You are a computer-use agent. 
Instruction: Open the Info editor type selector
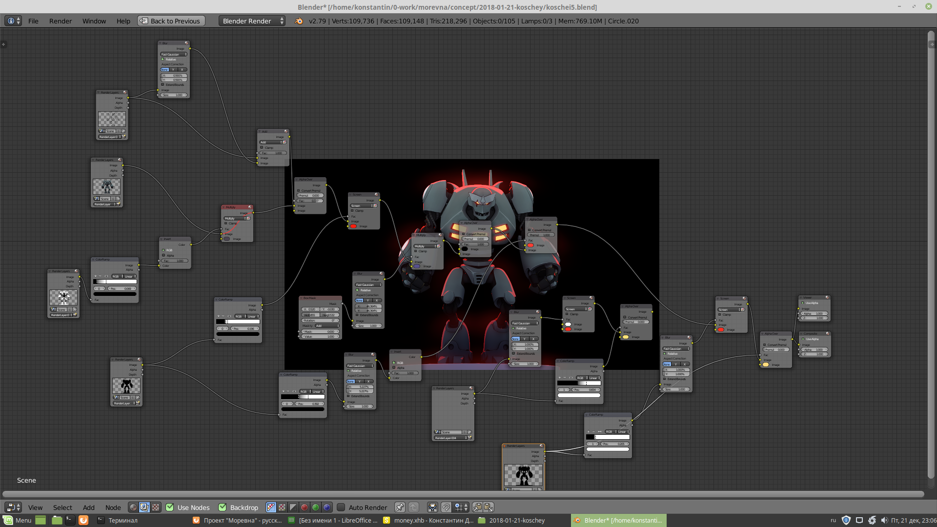[x=13, y=21]
